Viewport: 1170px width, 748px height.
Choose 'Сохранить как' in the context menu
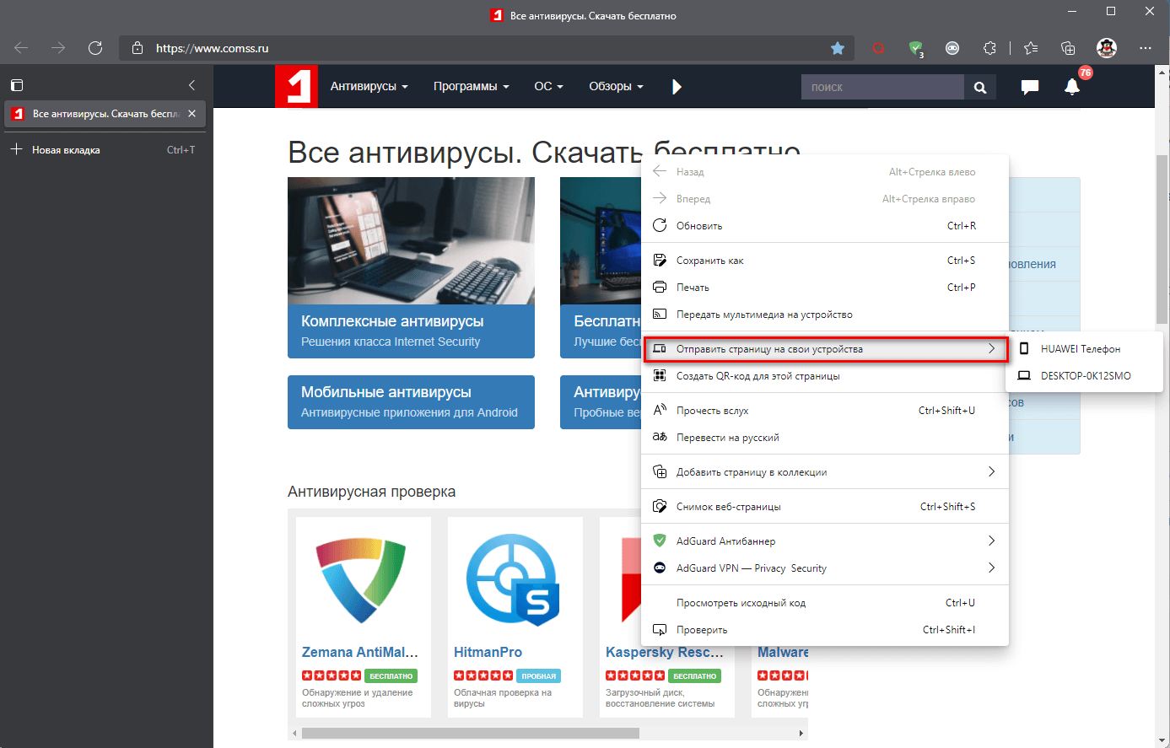click(826, 261)
